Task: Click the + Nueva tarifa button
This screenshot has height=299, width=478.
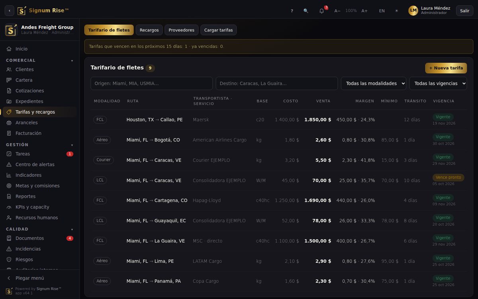Action: pyautogui.click(x=446, y=68)
